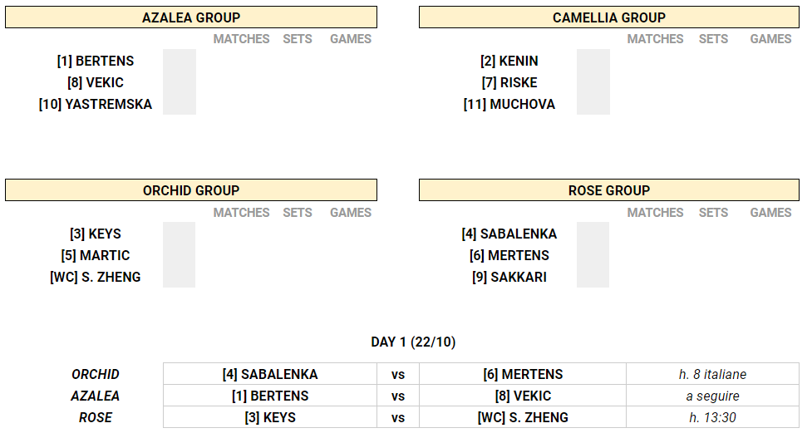The height and width of the screenshot is (438, 812).
Task: Select [9] SAKKARI in Rose group
Action: [509, 277]
